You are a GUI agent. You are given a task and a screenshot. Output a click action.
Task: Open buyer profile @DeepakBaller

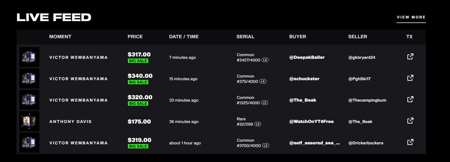click(x=307, y=57)
